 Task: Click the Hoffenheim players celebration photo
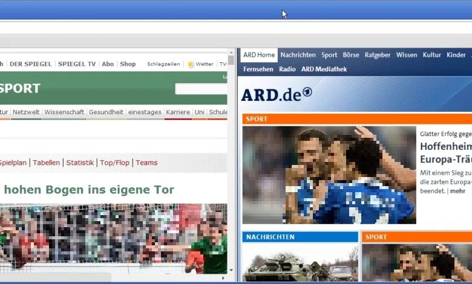(329, 175)
